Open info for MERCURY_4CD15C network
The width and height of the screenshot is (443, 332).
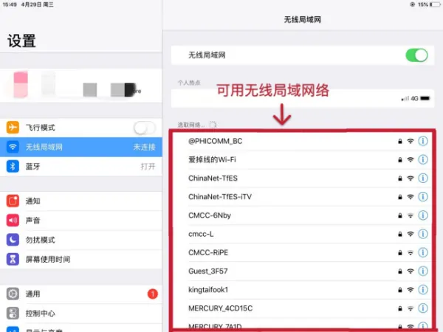(422, 308)
